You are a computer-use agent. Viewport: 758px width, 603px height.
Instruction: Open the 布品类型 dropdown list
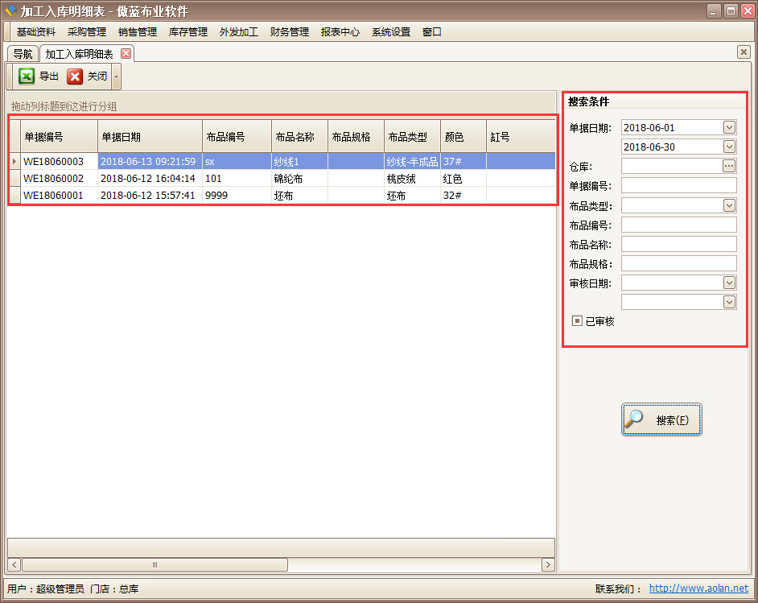coord(729,205)
